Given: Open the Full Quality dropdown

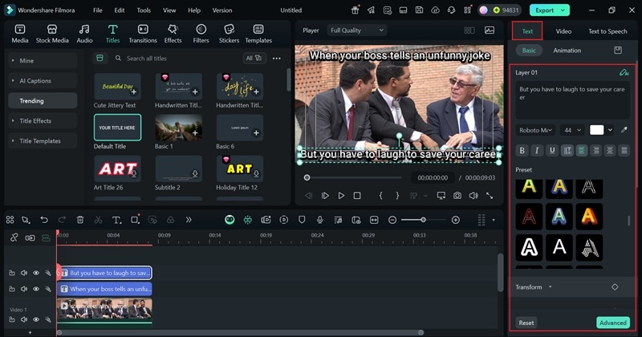Looking at the screenshot, I should tap(356, 30).
